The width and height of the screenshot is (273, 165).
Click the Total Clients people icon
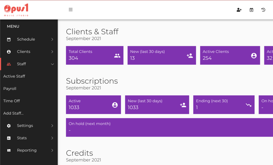point(117,56)
